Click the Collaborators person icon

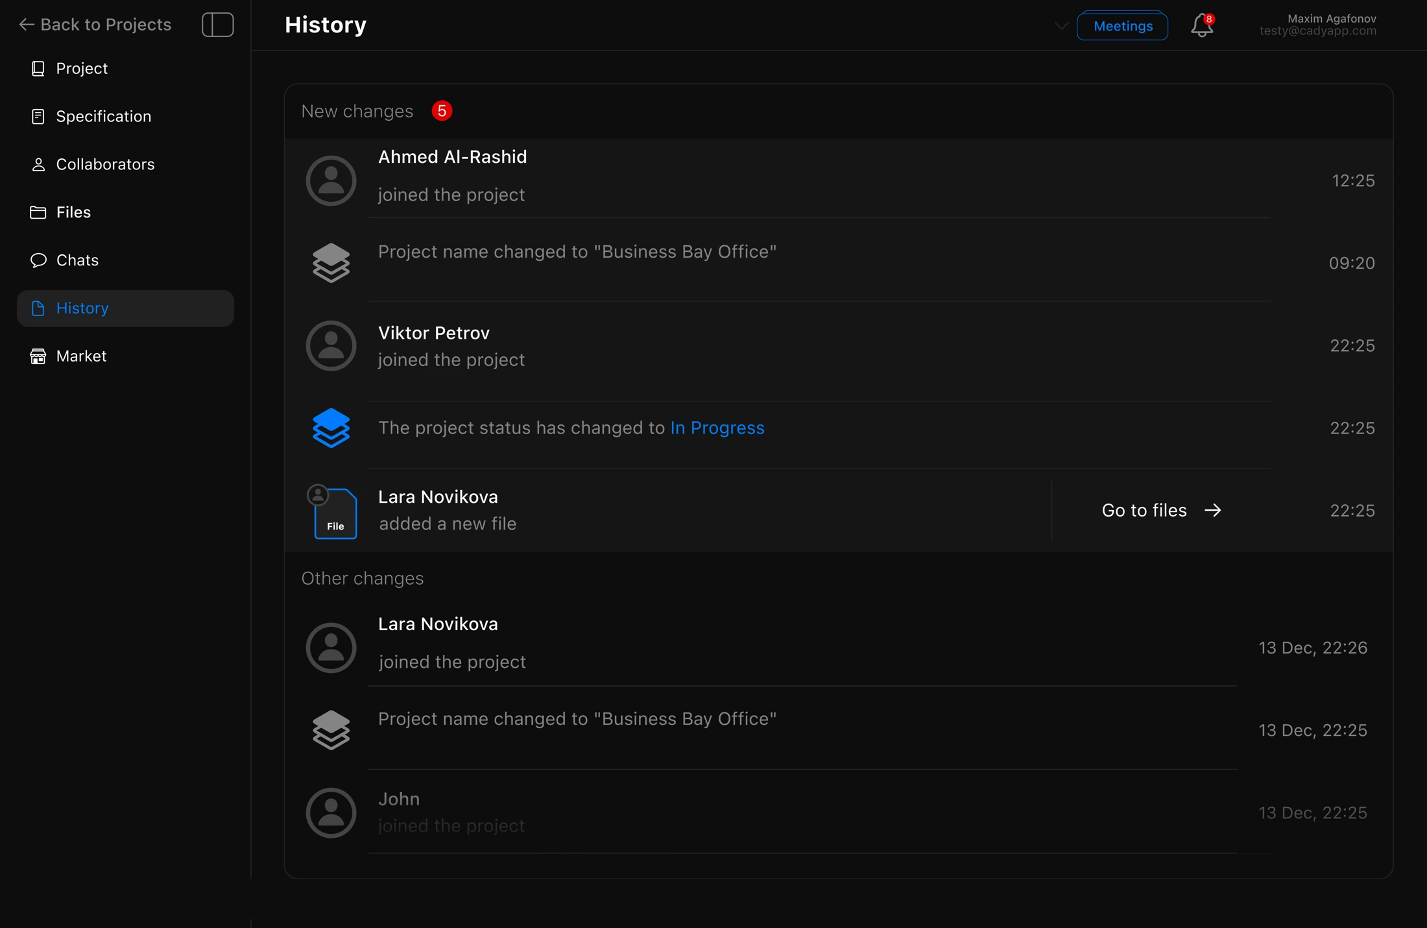38,165
